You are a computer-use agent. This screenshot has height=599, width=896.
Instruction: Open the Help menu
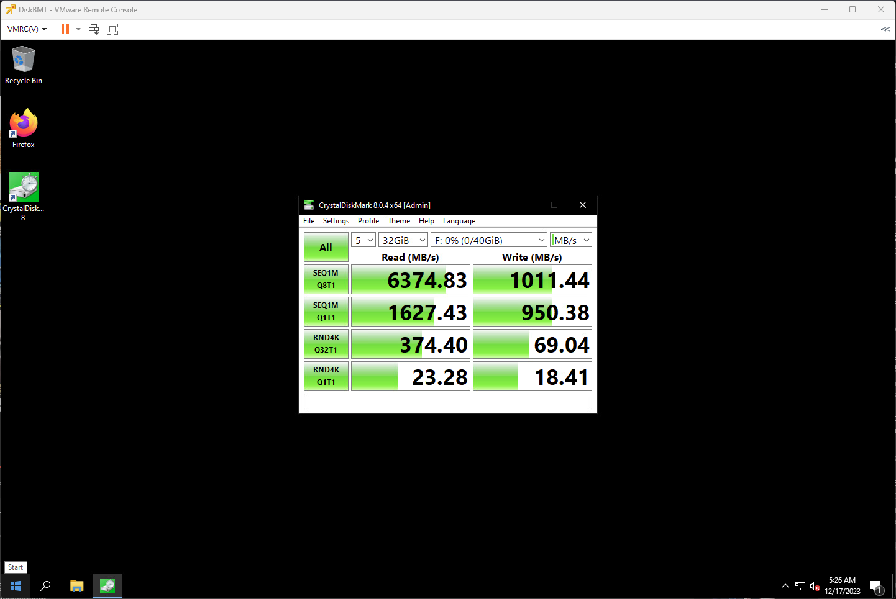pos(426,221)
